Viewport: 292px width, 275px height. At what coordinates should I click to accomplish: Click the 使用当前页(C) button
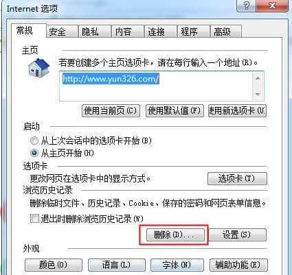(x=111, y=111)
